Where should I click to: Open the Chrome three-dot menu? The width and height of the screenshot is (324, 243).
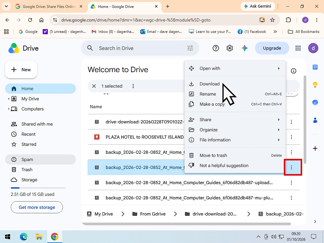coord(316,20)
